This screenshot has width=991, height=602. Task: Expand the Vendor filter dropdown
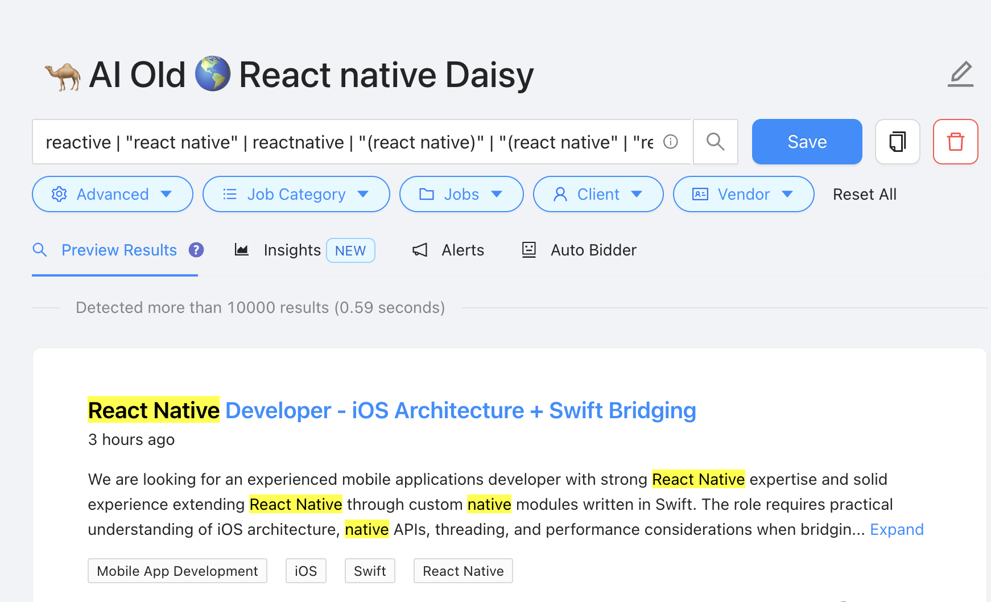(743, 194)
